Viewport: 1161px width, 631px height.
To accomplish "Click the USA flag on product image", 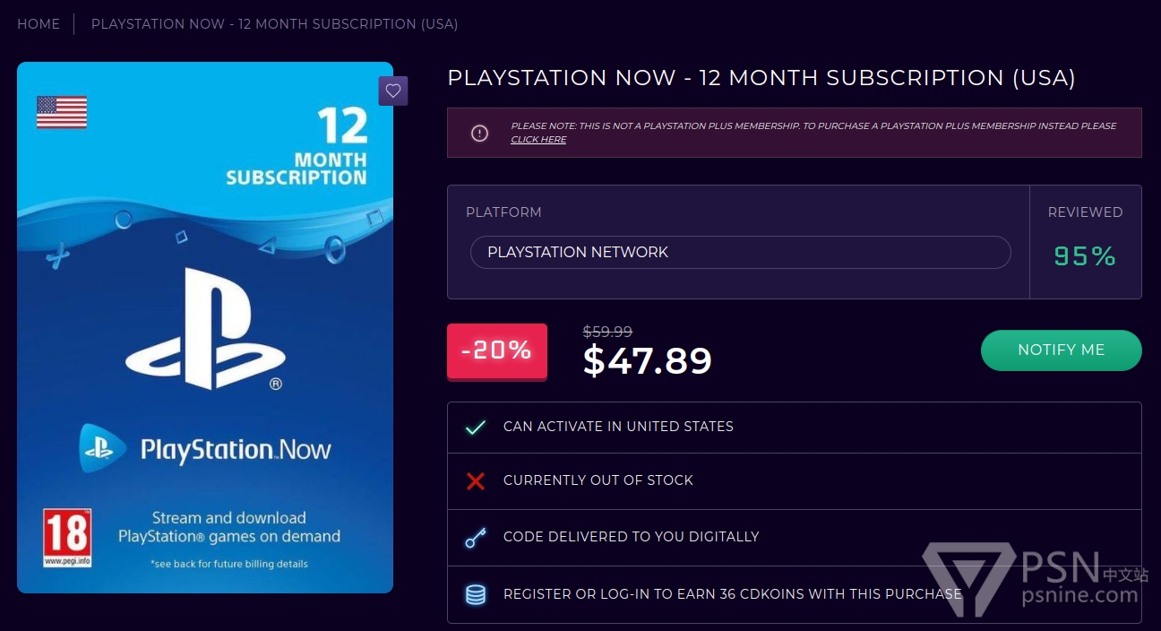I will pyautogui.click(x=62, y=112).
